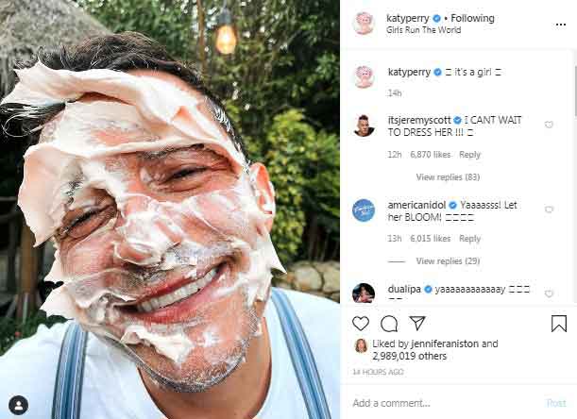Expand View replies (83)

click(x=448, y=177)
